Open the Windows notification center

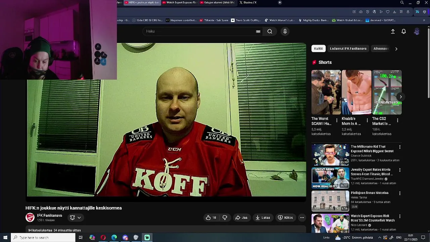[423, 238]
